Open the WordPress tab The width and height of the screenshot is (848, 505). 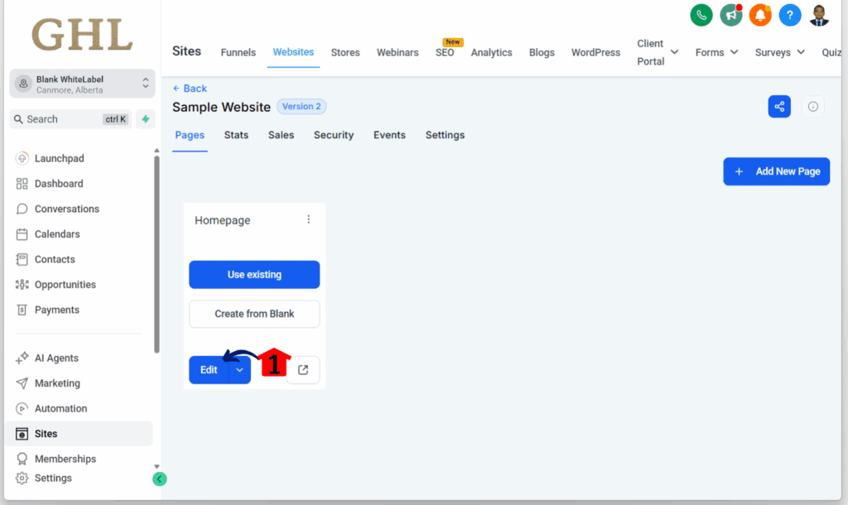pyautogui.click(x=595, y=52)
